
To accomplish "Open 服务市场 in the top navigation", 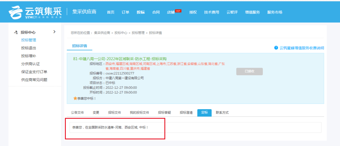I will click(275, 12).
